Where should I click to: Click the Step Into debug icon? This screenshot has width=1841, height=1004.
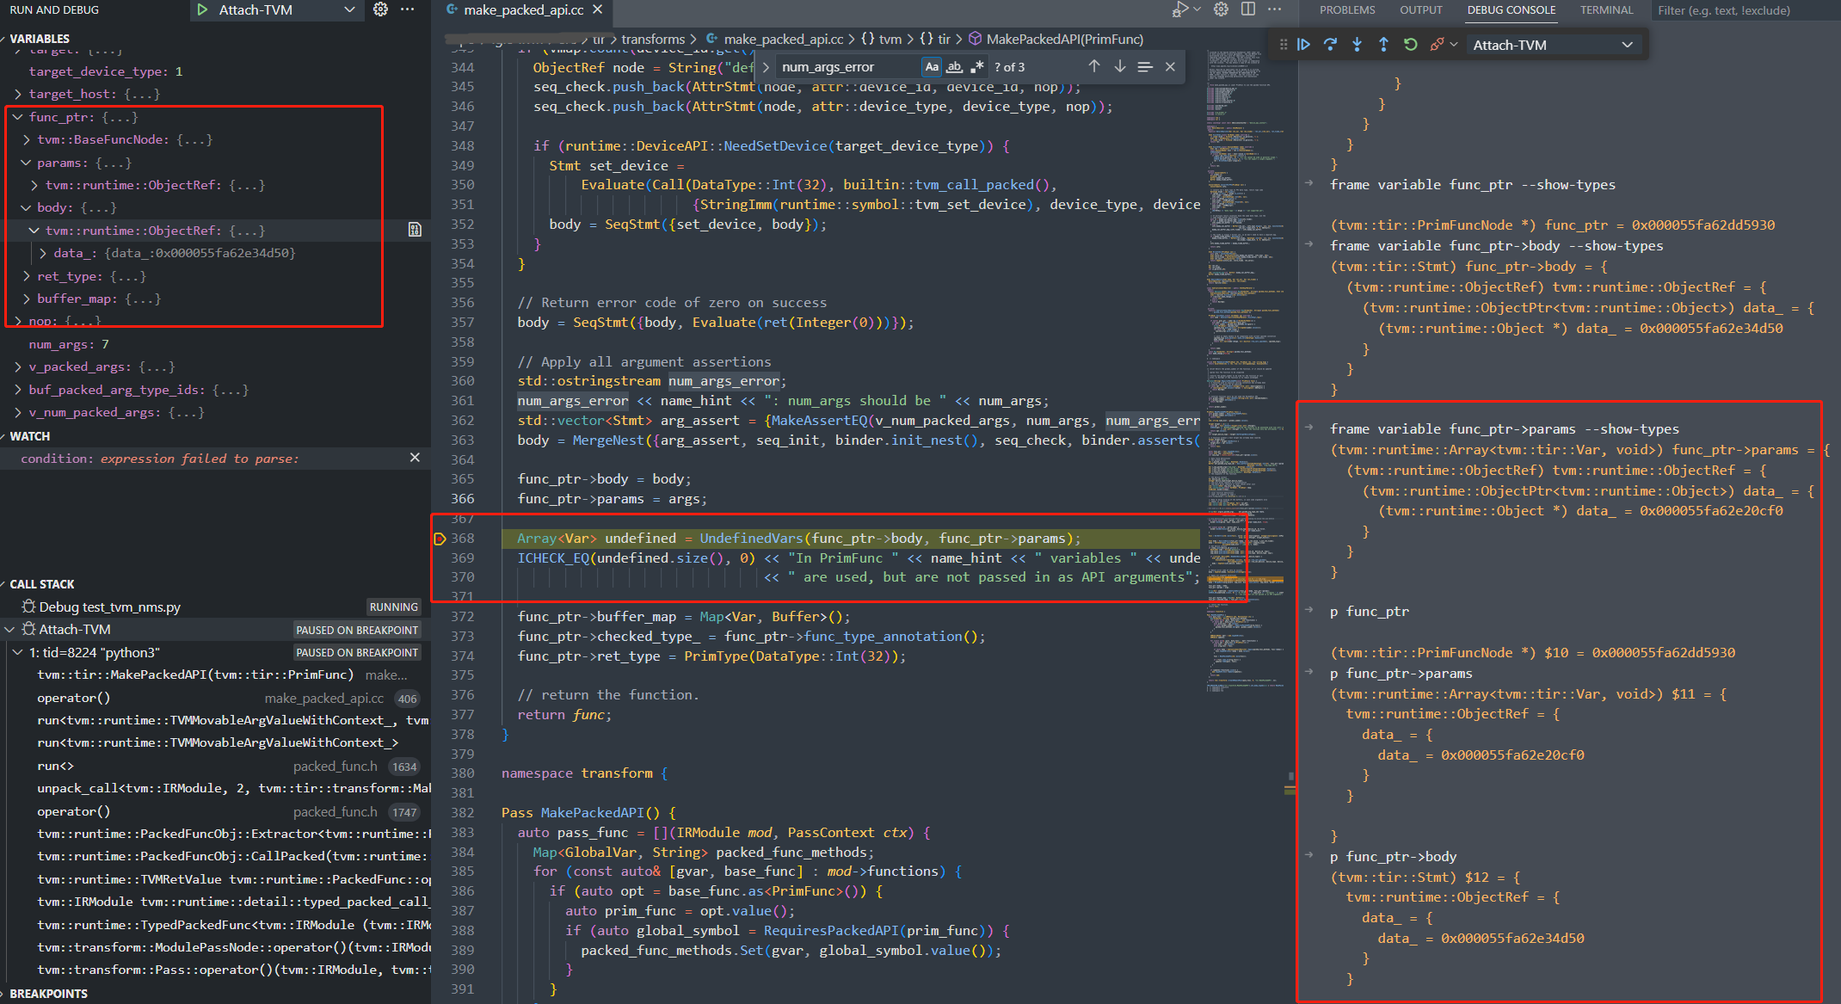1357,45
